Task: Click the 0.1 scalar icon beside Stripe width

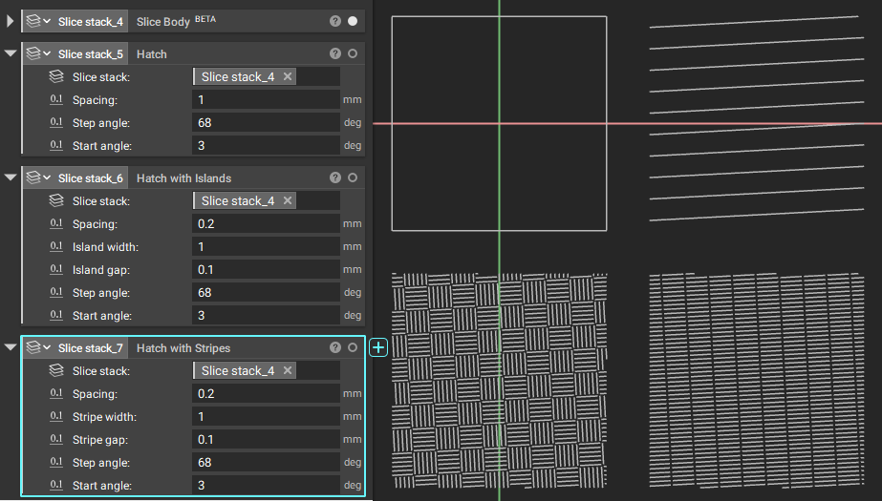Action: click(56, 416)
